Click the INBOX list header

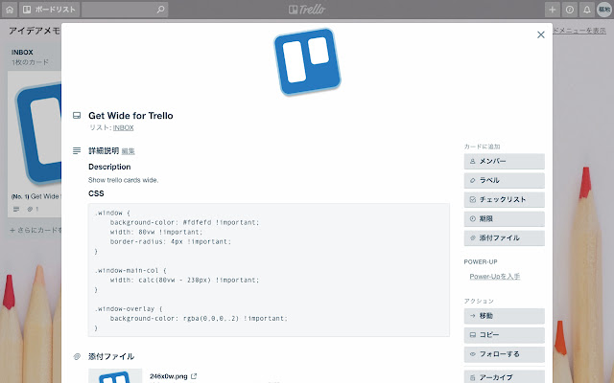pos(22,52)
